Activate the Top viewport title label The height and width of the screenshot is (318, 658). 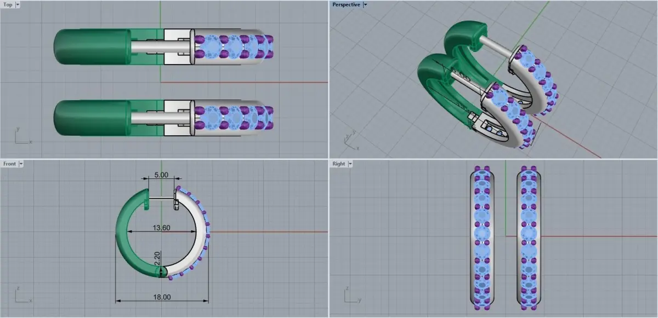[x=8, y=4]
